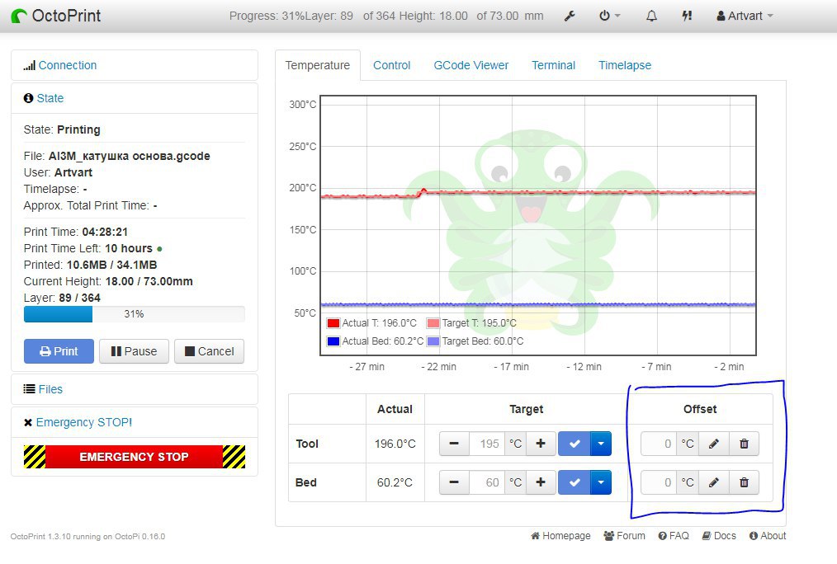Click the Bed target temperature input field

487,482
